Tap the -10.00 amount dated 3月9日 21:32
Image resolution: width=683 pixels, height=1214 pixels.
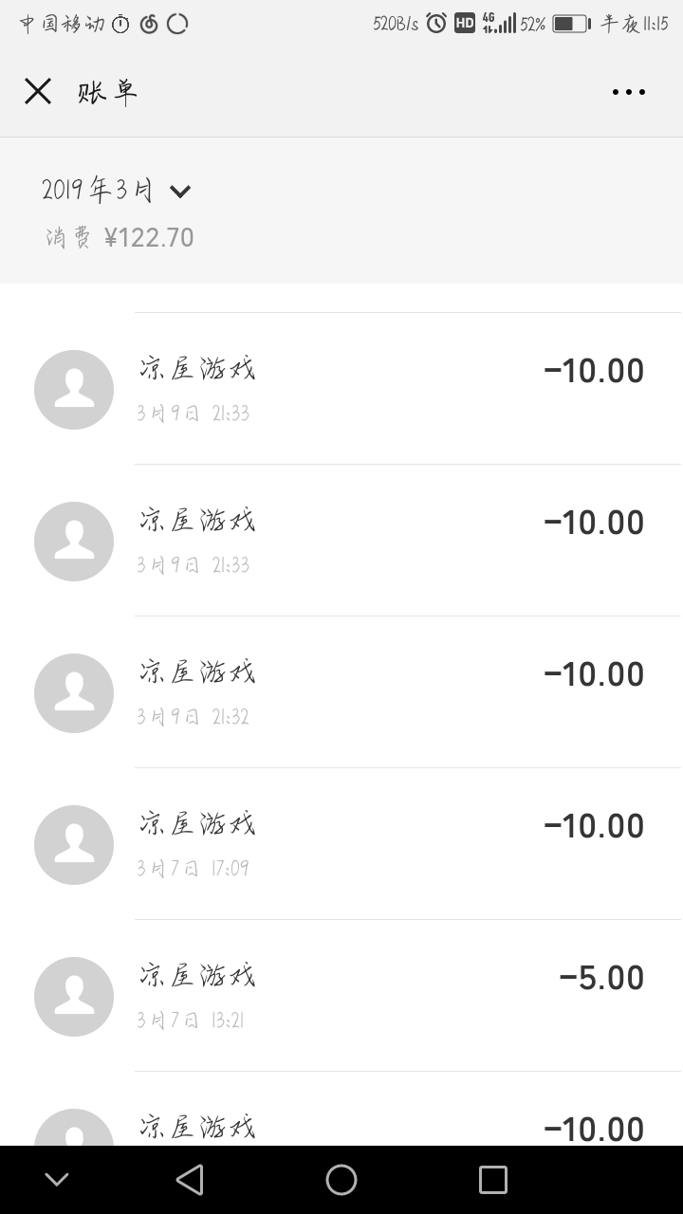point(594,674)
